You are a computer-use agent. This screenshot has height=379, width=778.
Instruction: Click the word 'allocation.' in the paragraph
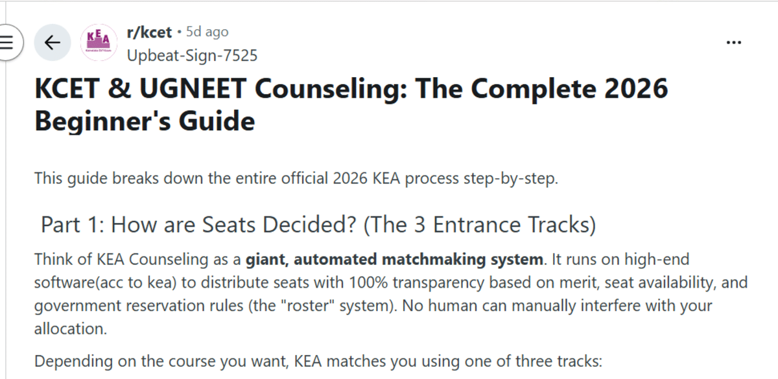[71, 328]
